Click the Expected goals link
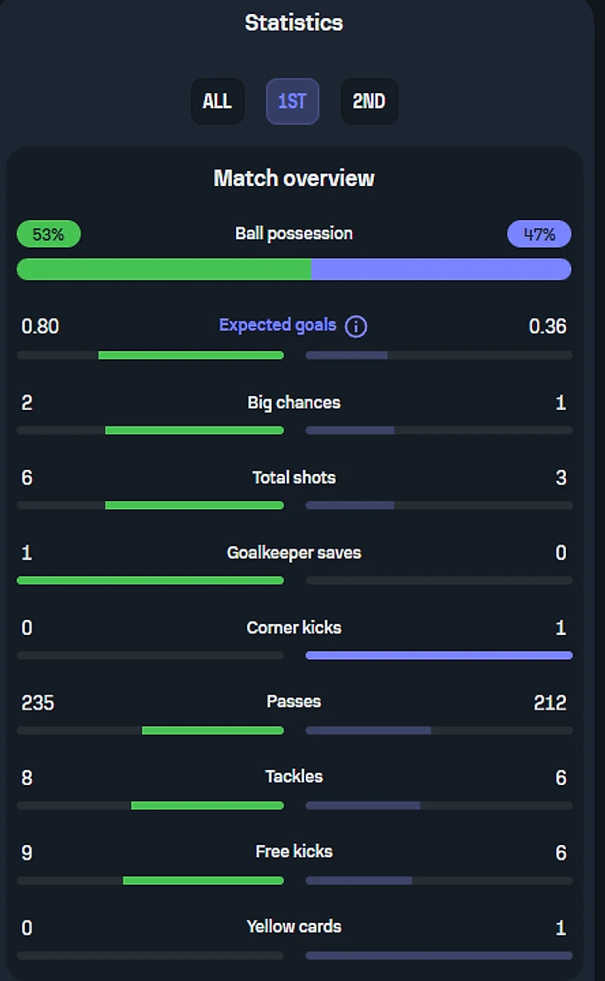The width and height of the screenshot is (605, 981). point(278,325)
